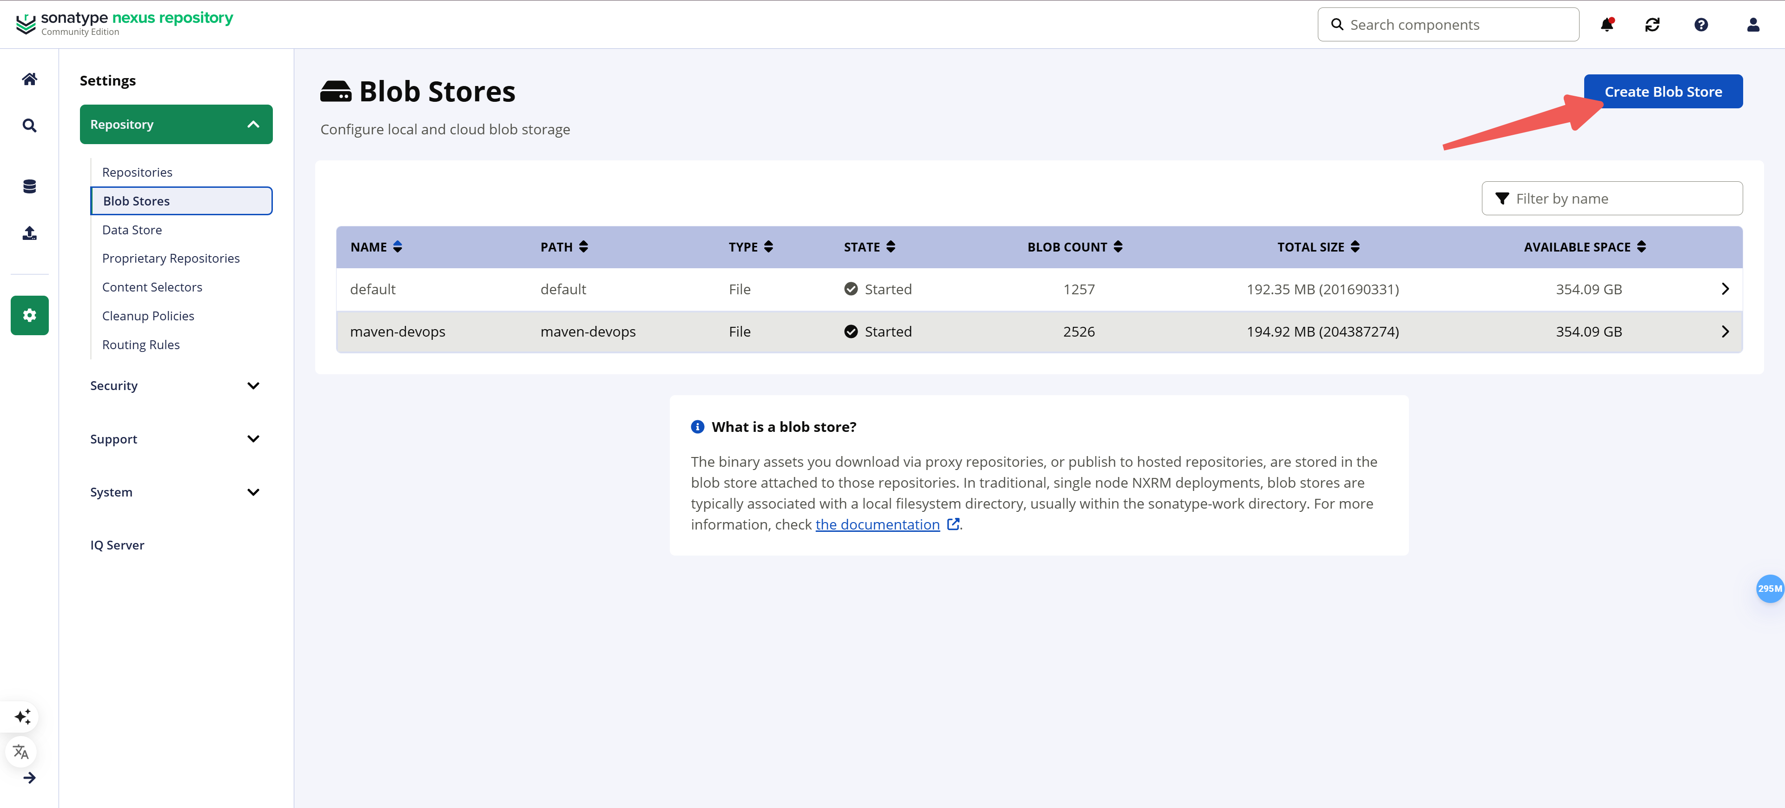This screenshot has height=808, width=1785.
Task: Click the maven-devops path cell
Action: pos(588,332)
